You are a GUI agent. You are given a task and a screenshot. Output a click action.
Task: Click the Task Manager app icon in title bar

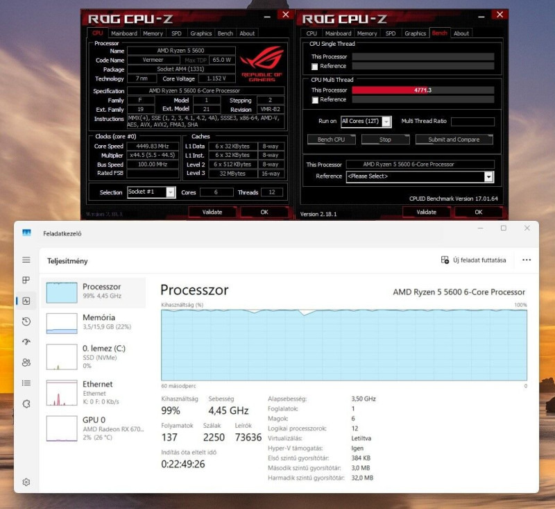pos(26,233)
